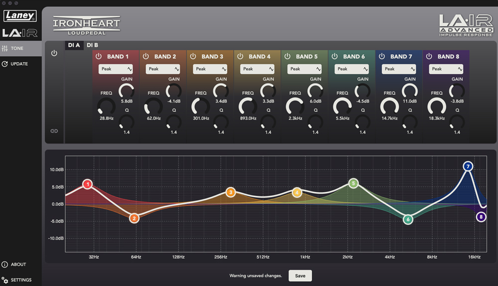Screen dimensions: 498x286
Task: Click the LA:IR Advanced Impulse Response logo
Action: 466,25
